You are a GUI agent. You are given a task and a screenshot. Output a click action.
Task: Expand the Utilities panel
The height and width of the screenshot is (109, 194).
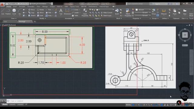point(165,18)
